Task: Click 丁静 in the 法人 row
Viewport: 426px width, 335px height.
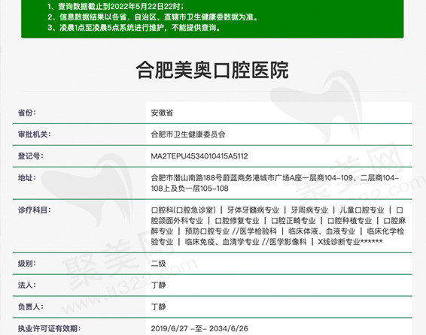Action: [158, 285]
